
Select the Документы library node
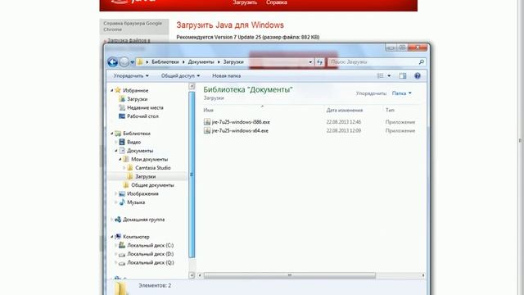point(140,151)
